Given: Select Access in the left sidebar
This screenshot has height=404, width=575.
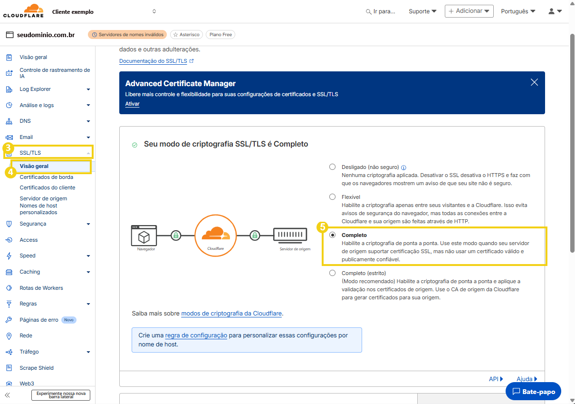Looking at the screenshot, I should click(28, 239).
